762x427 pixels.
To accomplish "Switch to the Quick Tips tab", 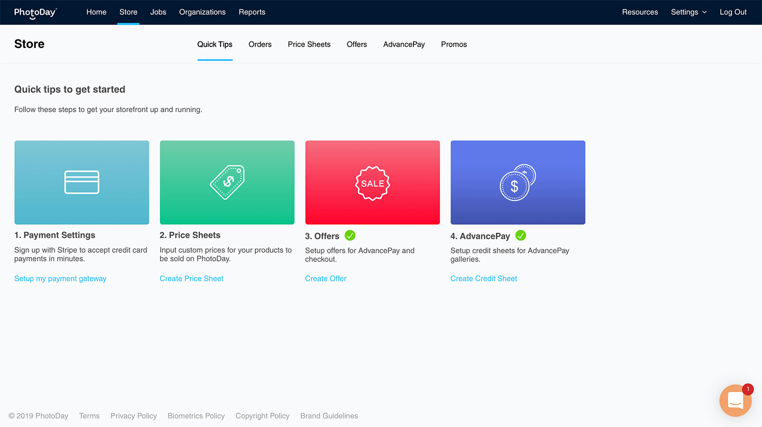I will (215, 44).
